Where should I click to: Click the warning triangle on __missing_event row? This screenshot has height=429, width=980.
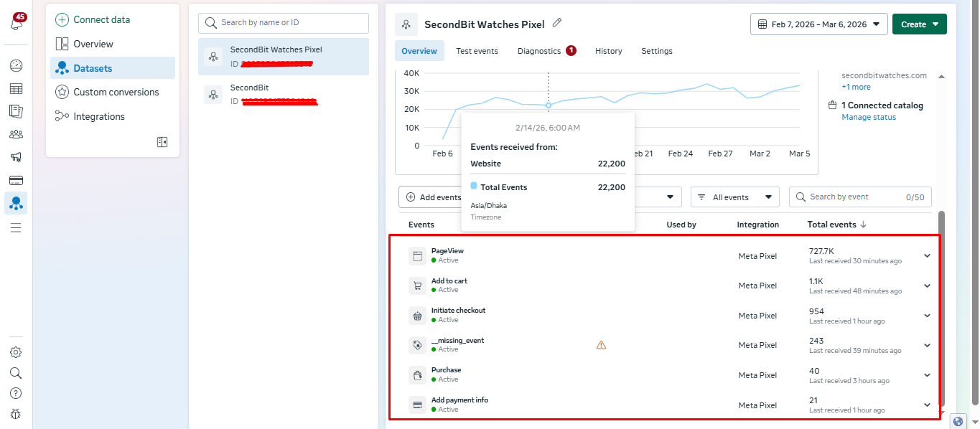pos(601,345)
